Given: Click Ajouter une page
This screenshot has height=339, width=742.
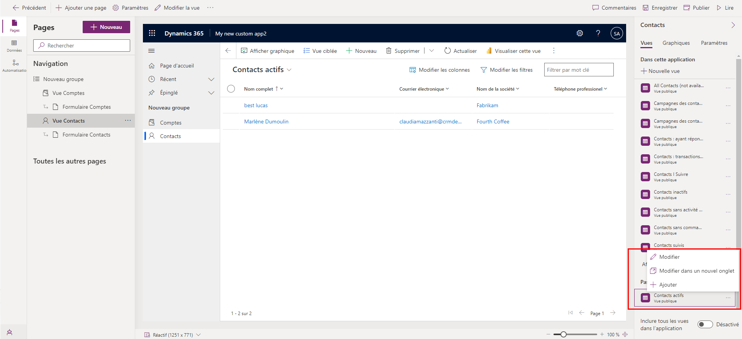Looking at the screenshot, I should tap(81, 8).
